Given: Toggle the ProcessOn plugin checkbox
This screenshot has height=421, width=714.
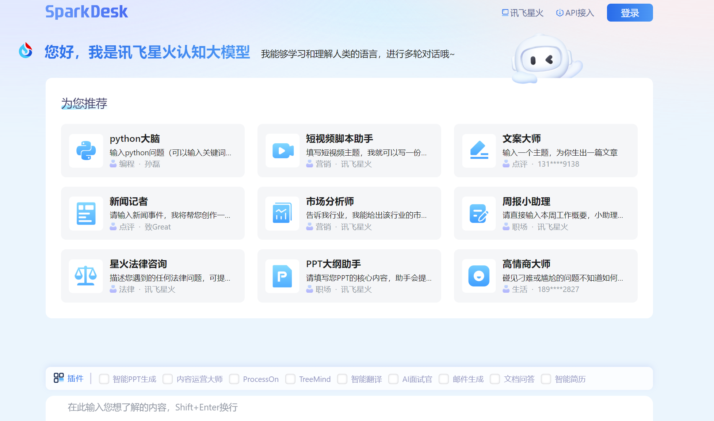Looking at the screenshot, I should pyautogui.click(x=234, y=379).
